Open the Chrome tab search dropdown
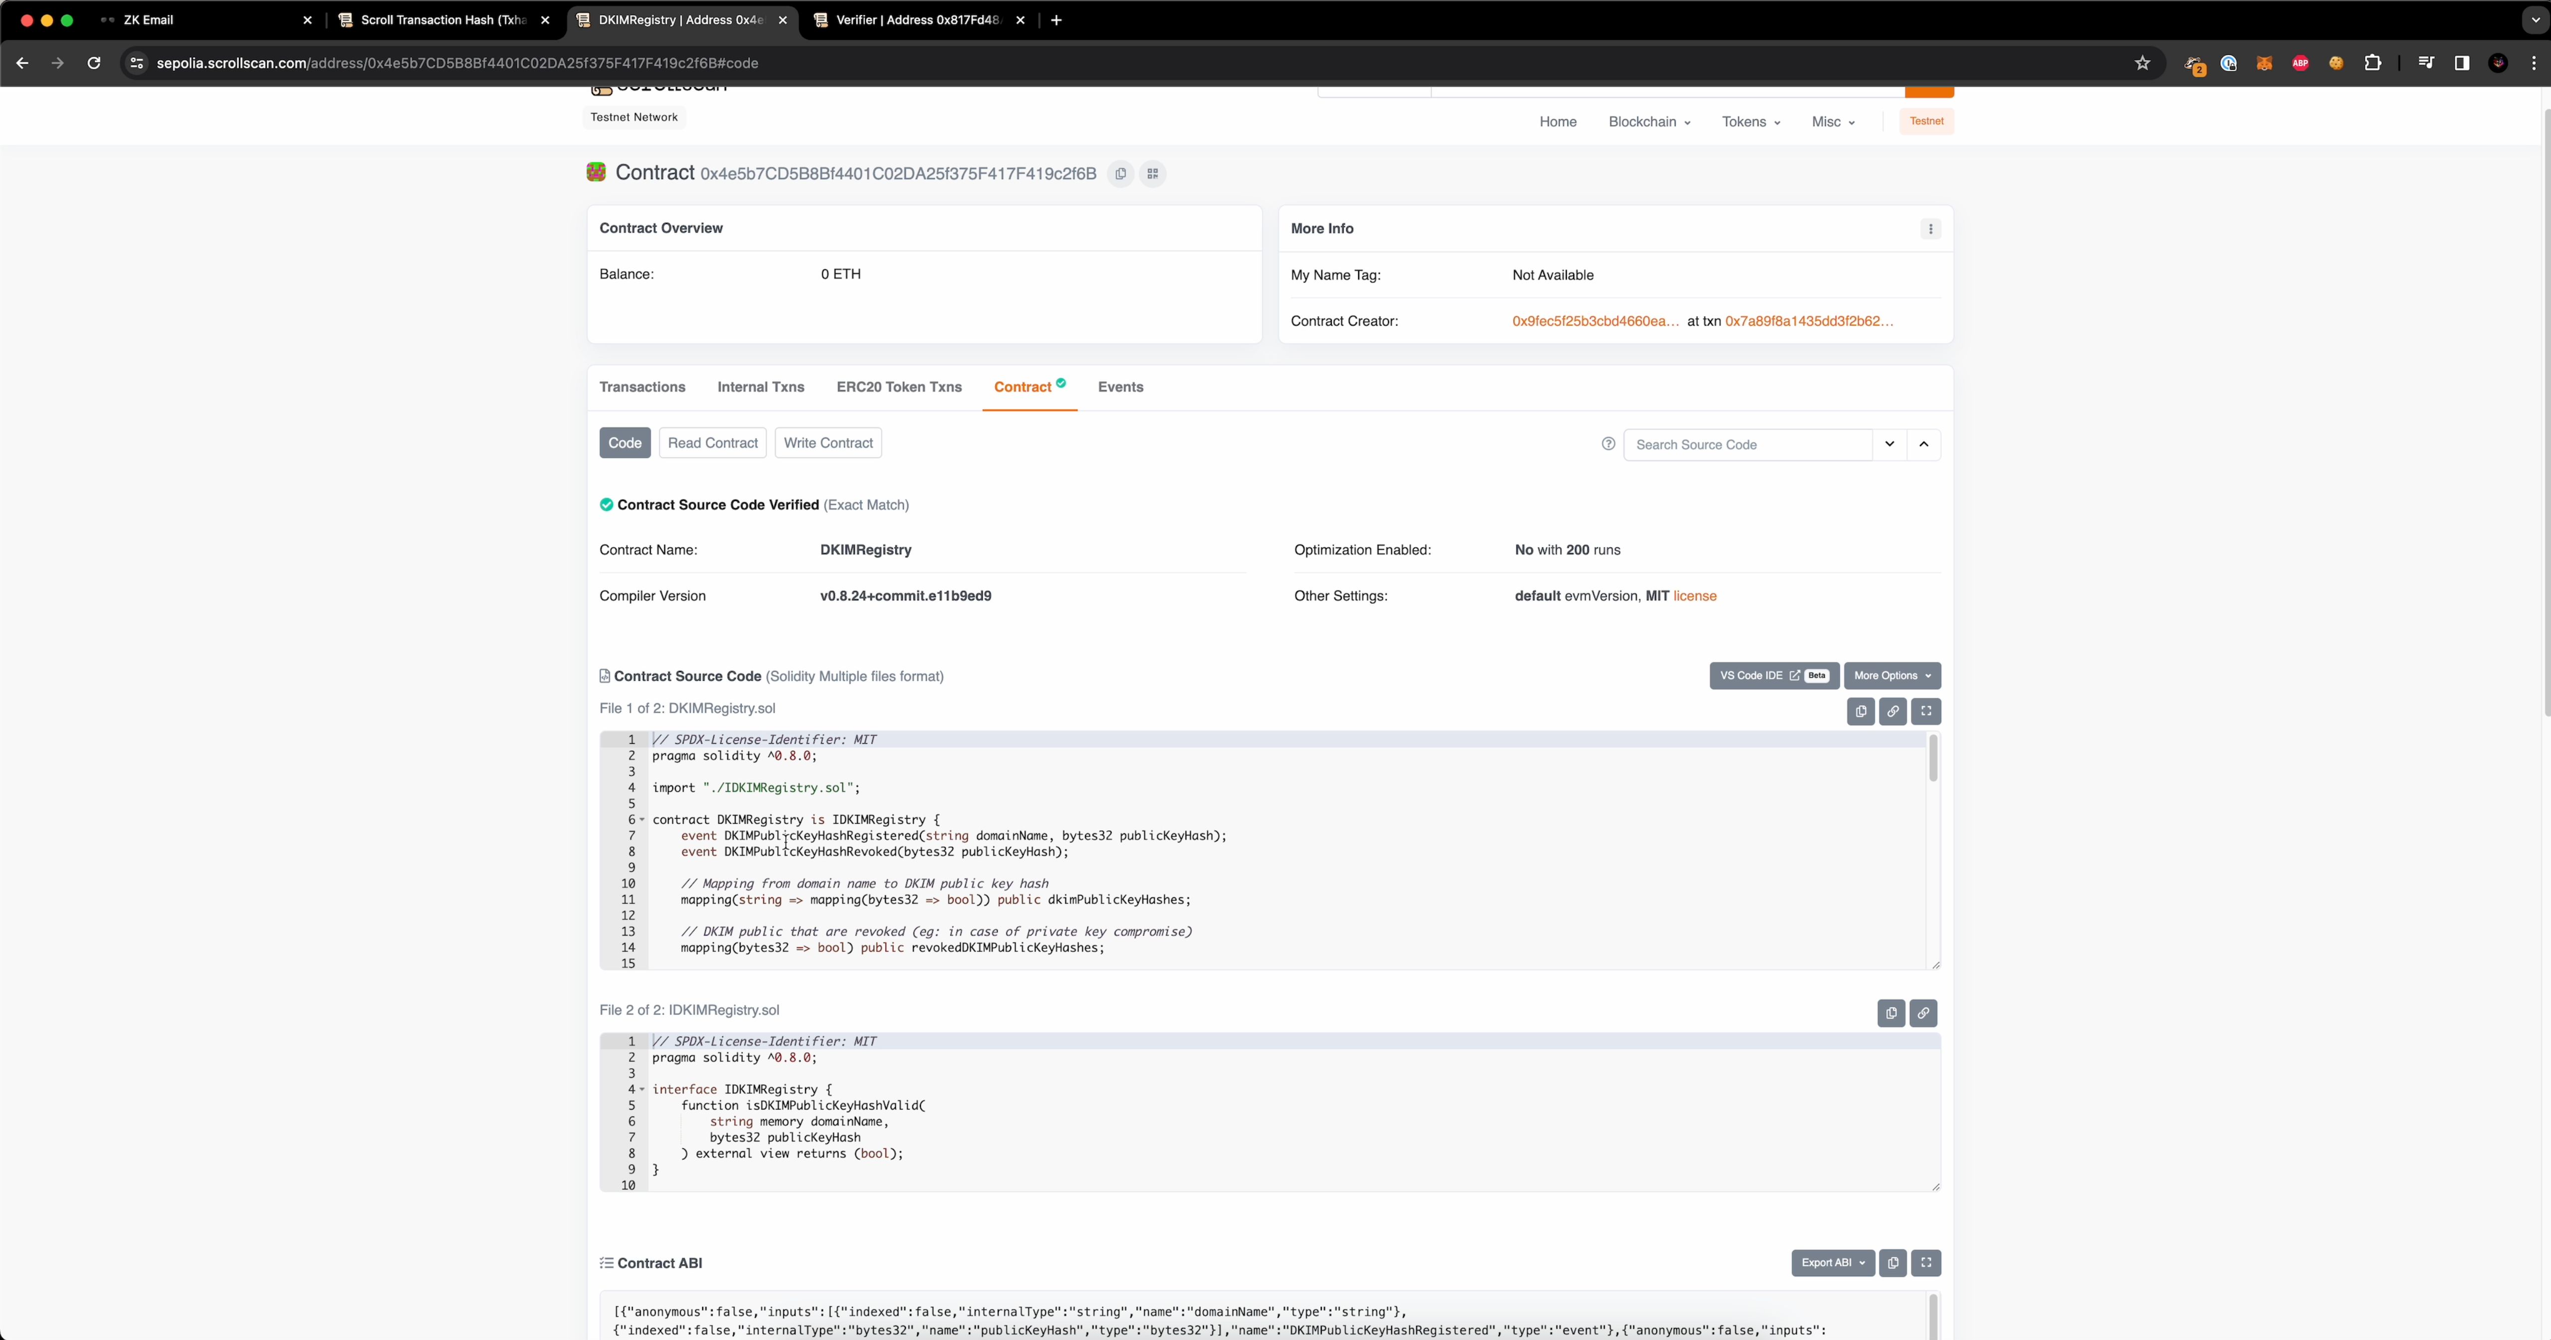The width and height of the screenshot is (2551, 1340). pyautogui.click(x=2534, y=20)
